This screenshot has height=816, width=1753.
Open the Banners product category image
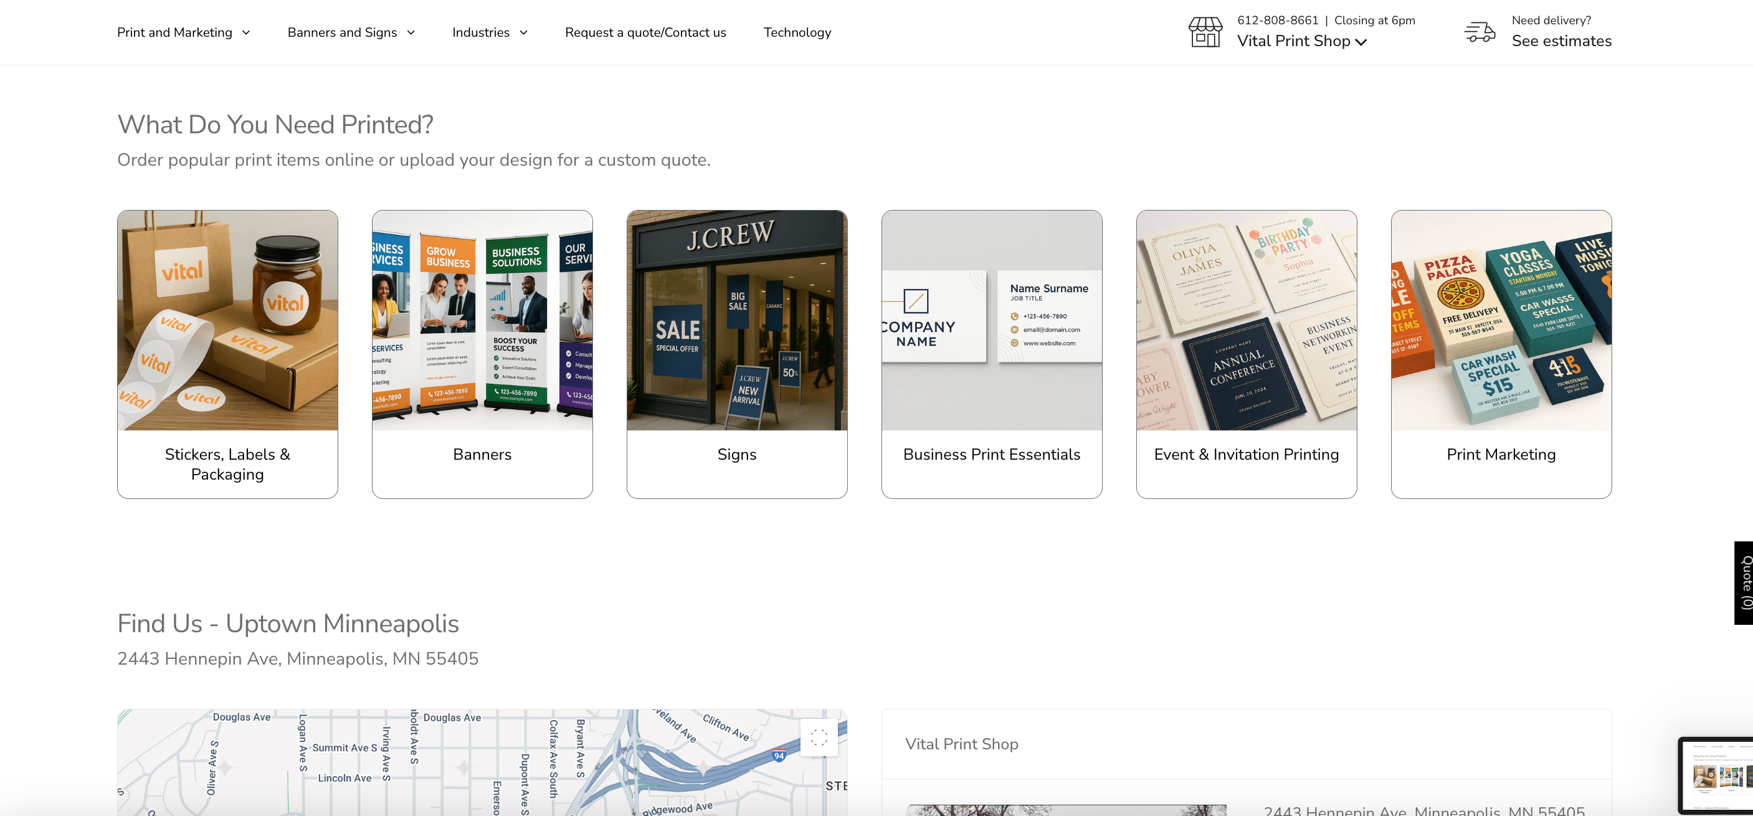pos(482,320)
